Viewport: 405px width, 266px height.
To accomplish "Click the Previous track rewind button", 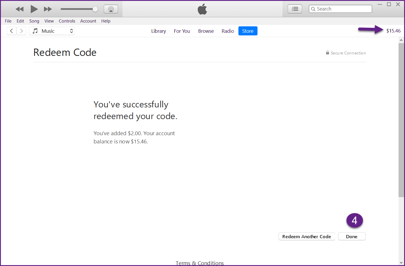I will (x=20, y=9).
